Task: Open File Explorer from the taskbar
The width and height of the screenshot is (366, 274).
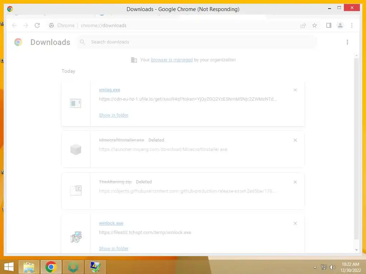Action: (29, 267)
